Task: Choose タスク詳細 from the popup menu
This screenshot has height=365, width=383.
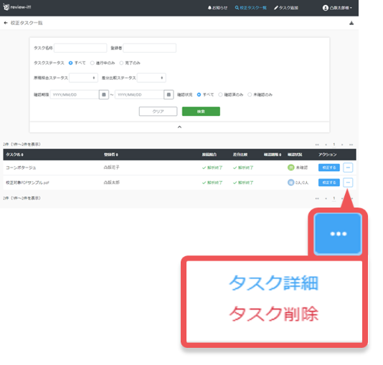Action: 273,283
